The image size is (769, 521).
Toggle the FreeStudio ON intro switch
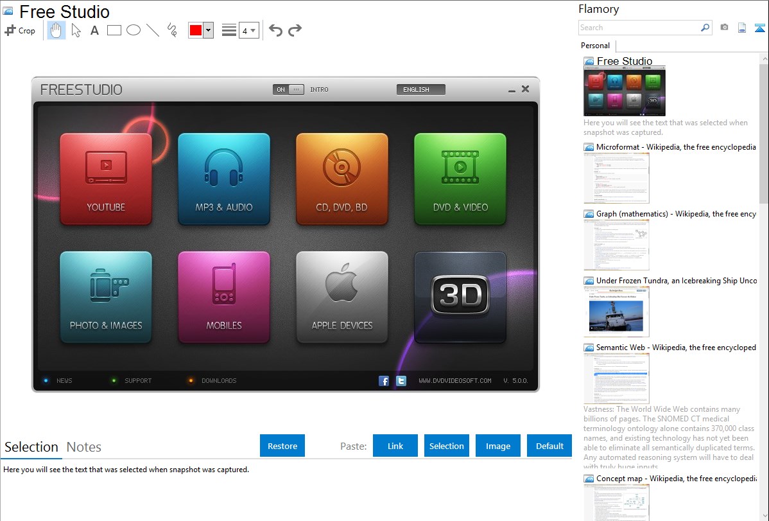pyautogui.click(x=288, y=89)
